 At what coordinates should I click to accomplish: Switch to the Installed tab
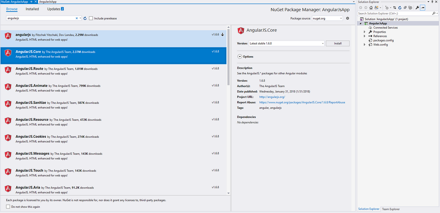pyautogui.click(x=32, y=9)
